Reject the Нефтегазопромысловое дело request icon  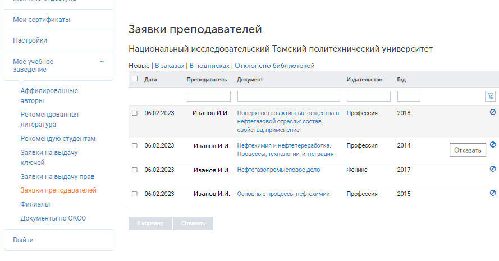493,169
